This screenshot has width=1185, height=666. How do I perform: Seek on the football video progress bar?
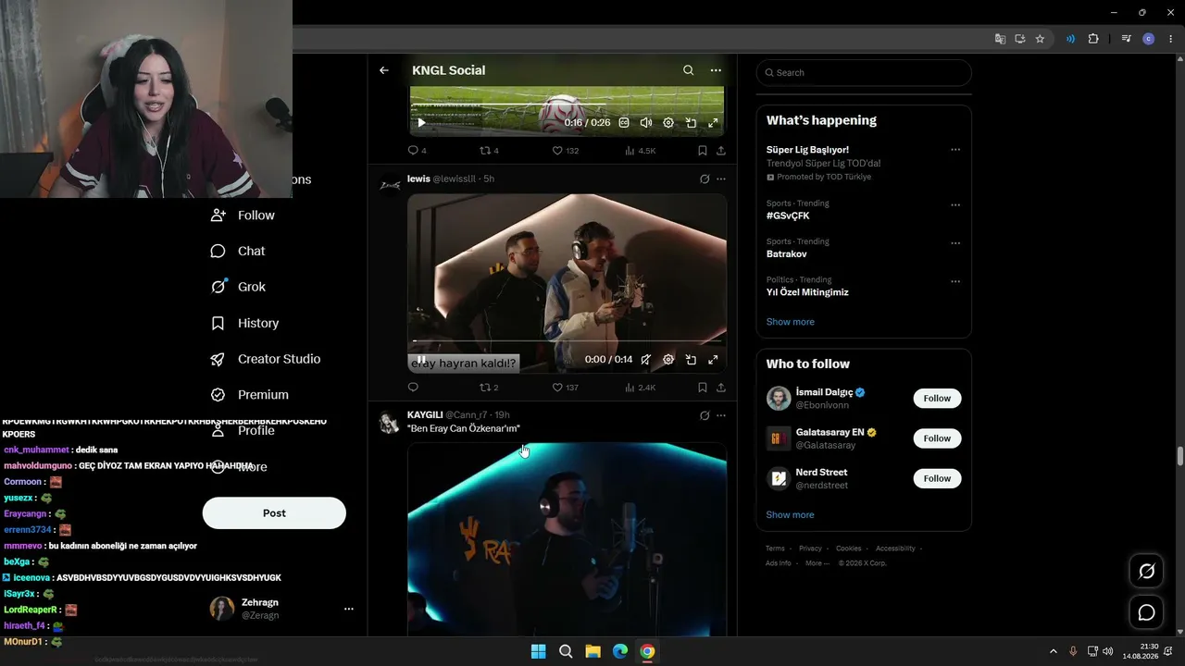pos(567,106)
